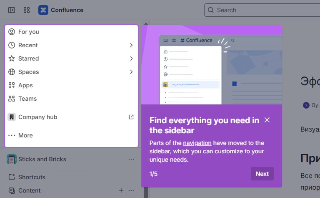
Task: Click the Confluence logo icon
Action: 43,10
